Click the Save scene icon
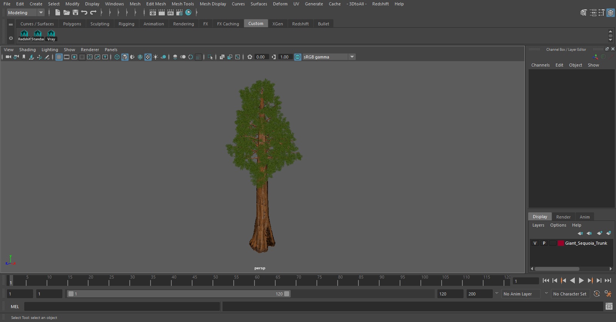This screenshot has width=616, height=322. [x=75, y=13]
